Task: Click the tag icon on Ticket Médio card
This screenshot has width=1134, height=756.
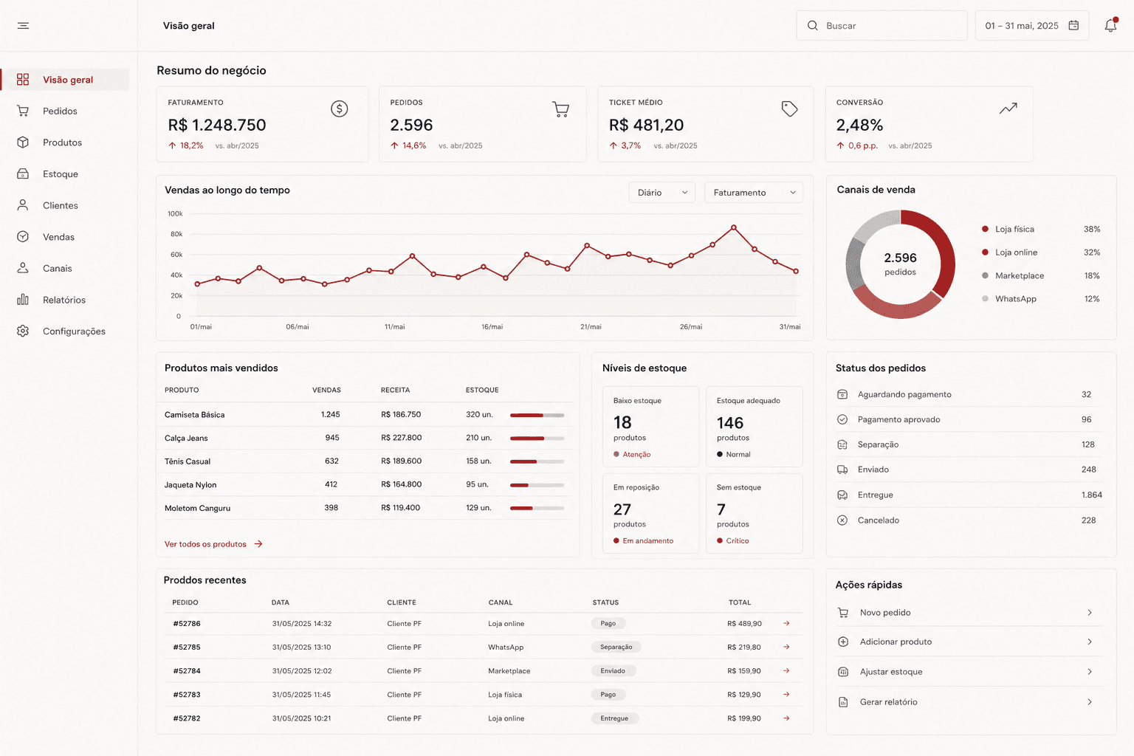Action: tap(789, 109)
